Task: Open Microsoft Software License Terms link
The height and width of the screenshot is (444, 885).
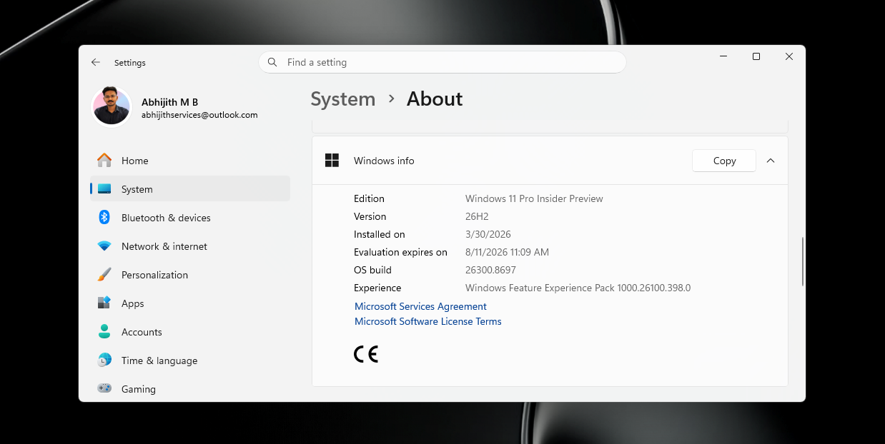Action: coord(428,321)
